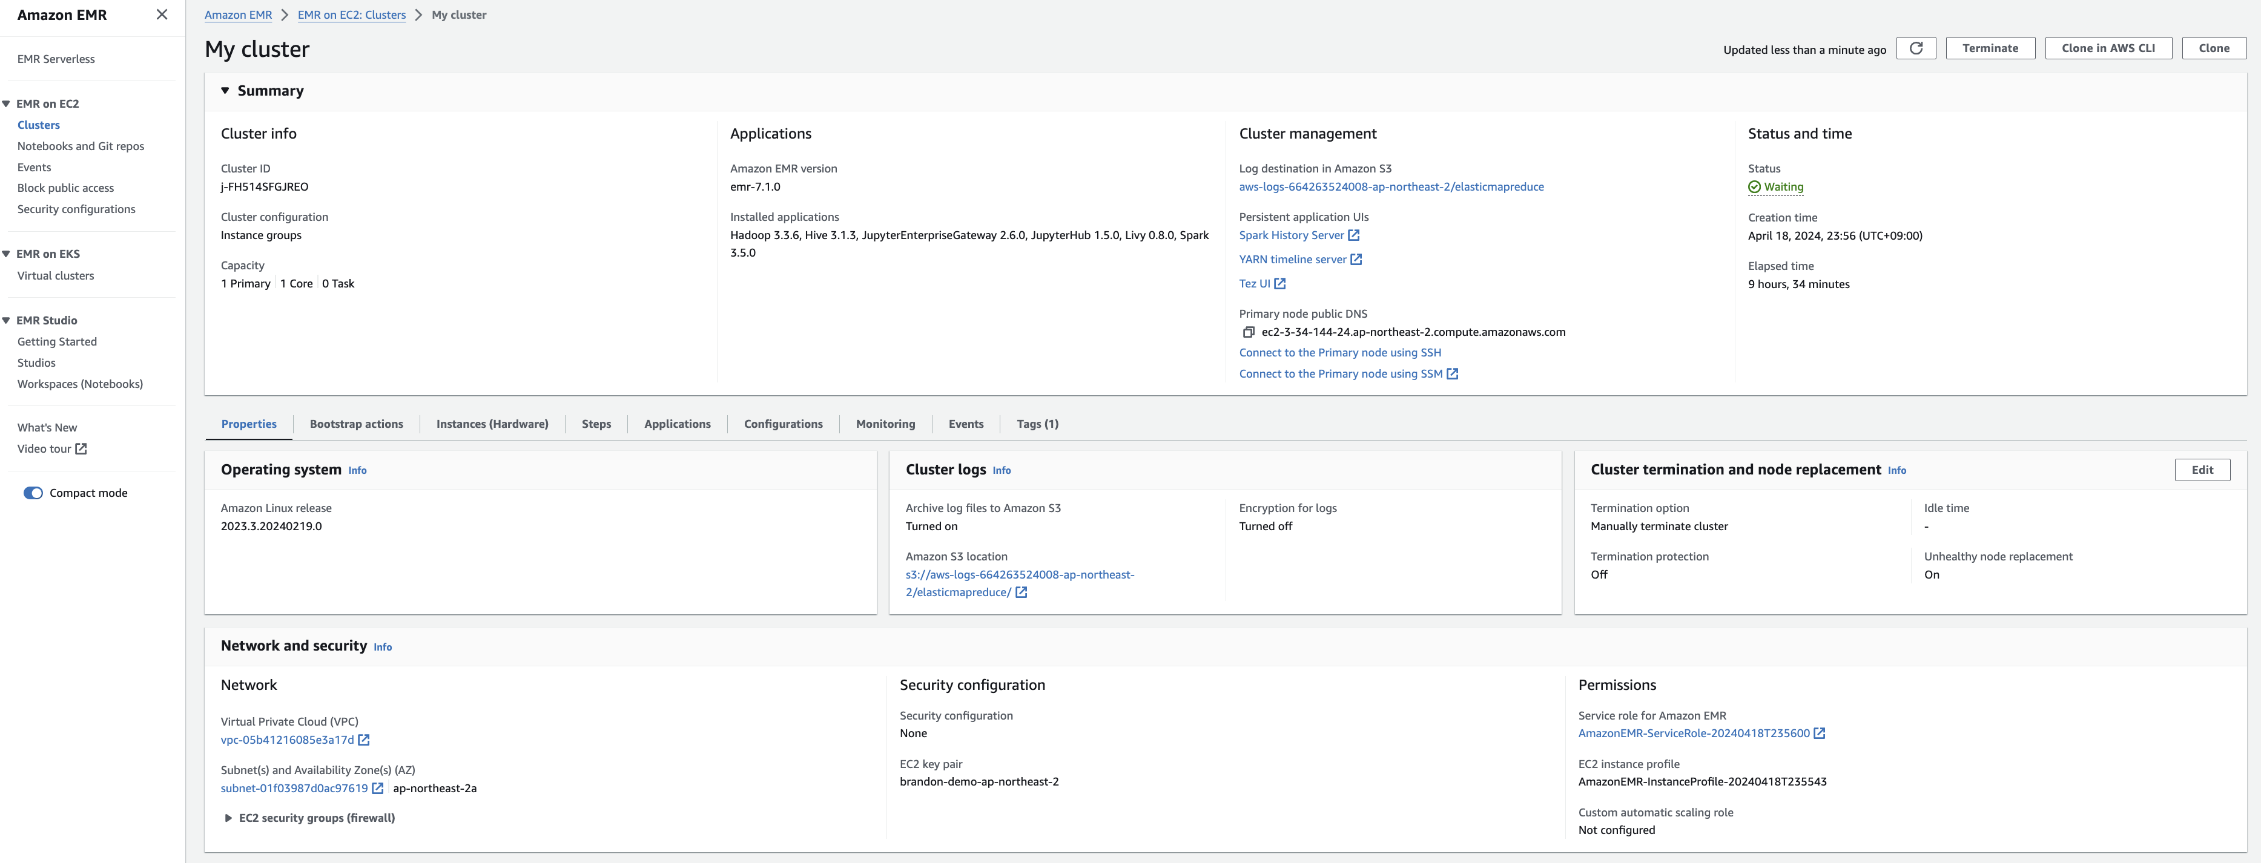Switch to the Configurations tab
The width and height of the screenshot is (2261, 863).
click(x=783, y=424)
